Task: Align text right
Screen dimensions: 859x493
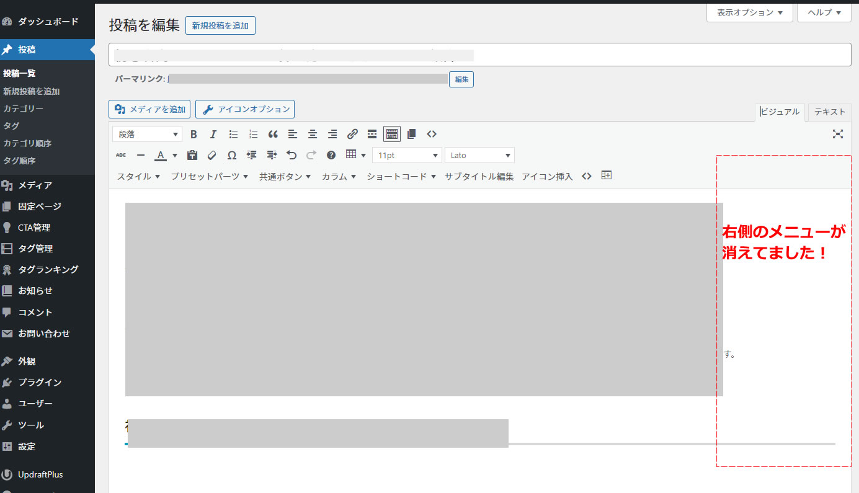Action: [x=332, y=134]
